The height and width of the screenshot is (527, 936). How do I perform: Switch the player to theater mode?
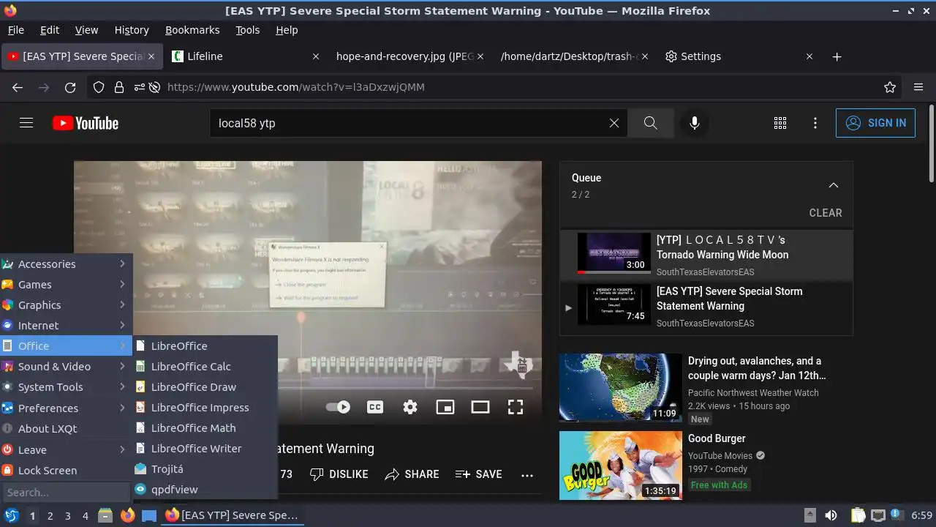pos(480,407)
